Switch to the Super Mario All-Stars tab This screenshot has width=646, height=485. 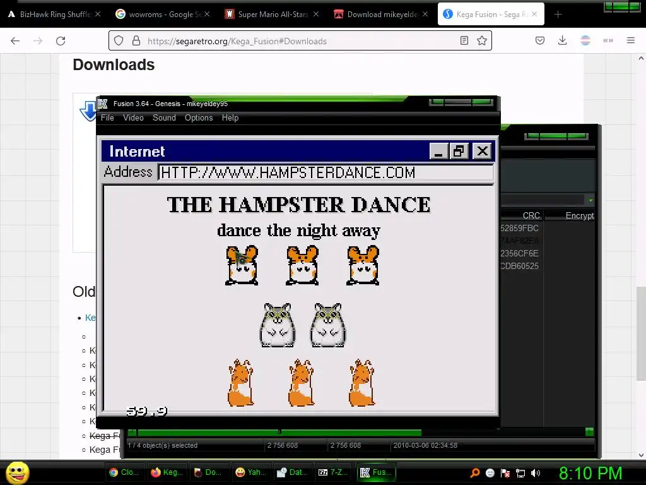click(x=267, y=15)
